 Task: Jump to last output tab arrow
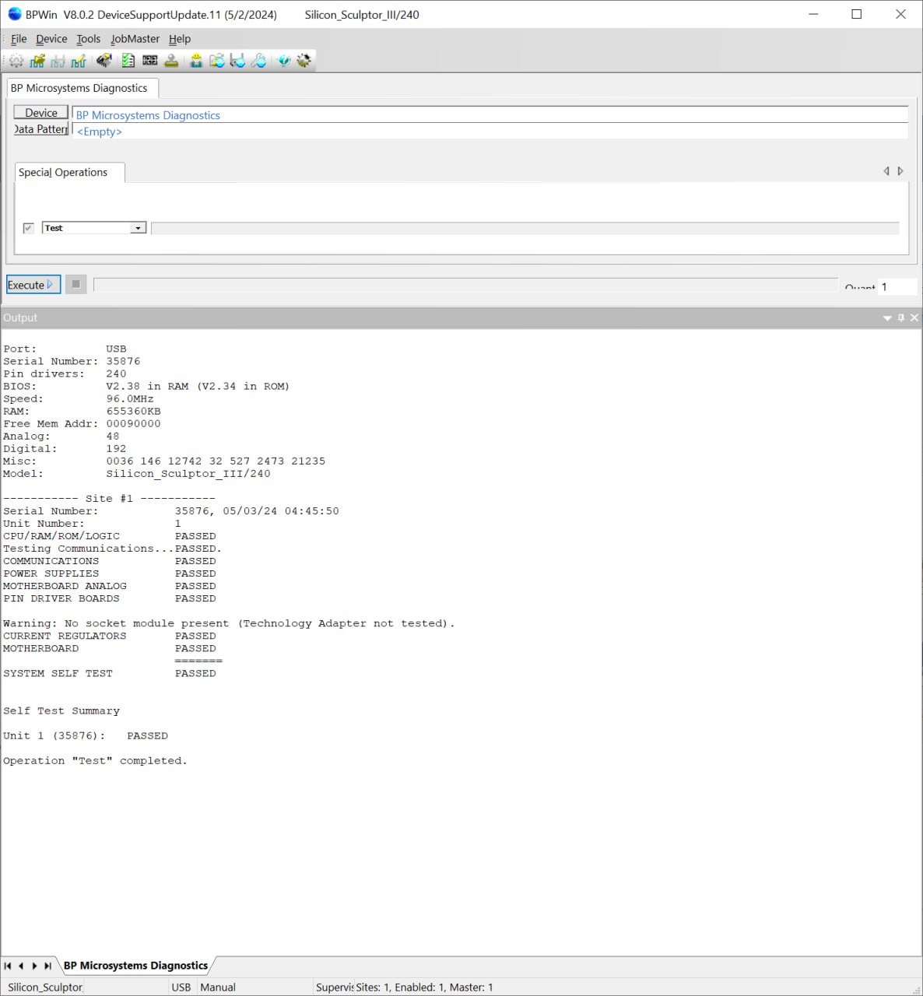[47, 966]
